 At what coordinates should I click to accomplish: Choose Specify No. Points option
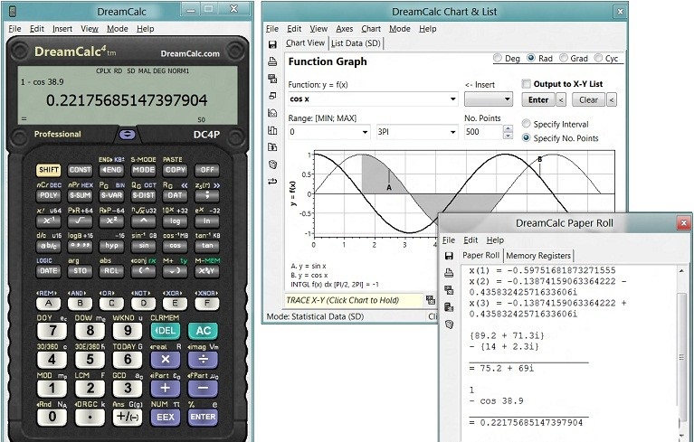[527, 138]
